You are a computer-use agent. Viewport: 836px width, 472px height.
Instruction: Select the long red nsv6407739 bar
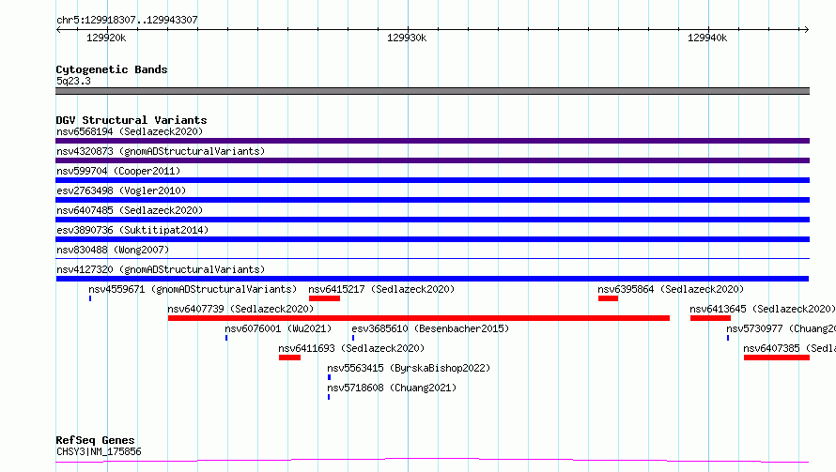click(419, 318)
